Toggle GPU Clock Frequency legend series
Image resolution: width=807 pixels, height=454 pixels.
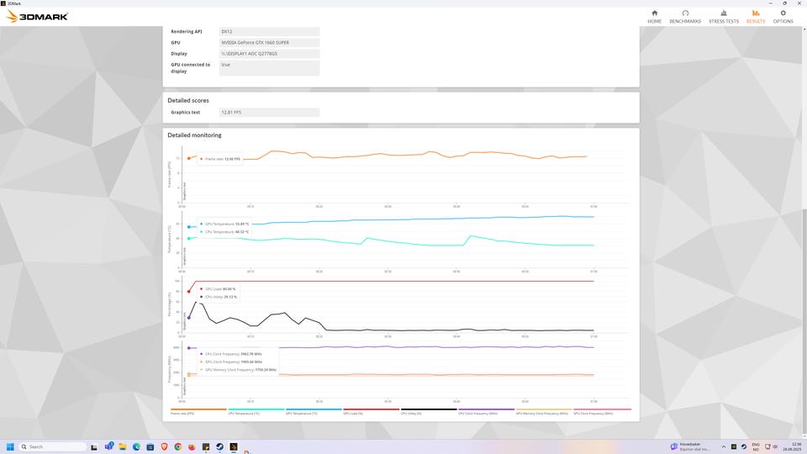point(602,411)
